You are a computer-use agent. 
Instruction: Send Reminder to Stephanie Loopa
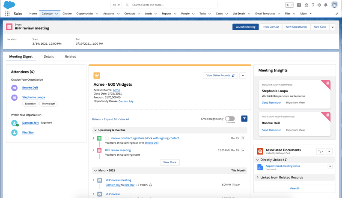click(271, 102)
